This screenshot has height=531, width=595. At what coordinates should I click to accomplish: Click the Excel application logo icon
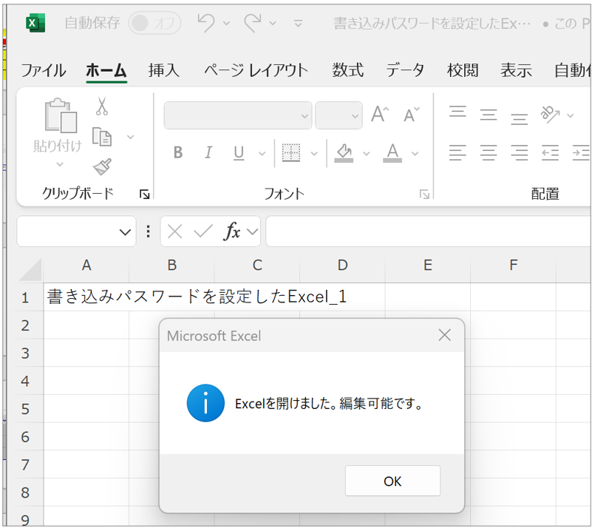(x=35, y=23)
